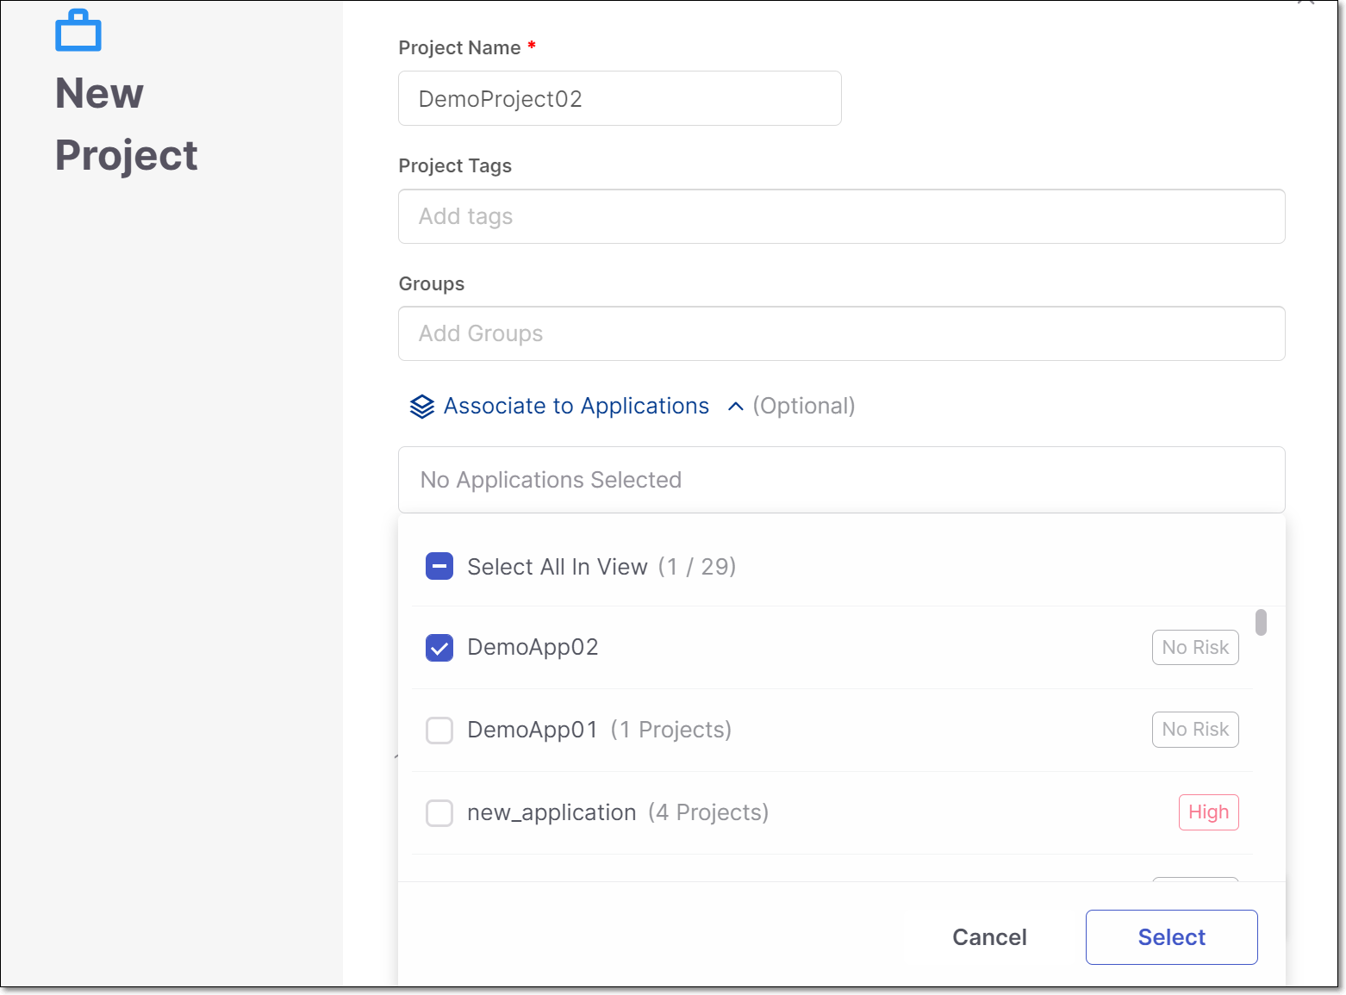Click the High risk badge for new_application

click(x=1208, y=812)
